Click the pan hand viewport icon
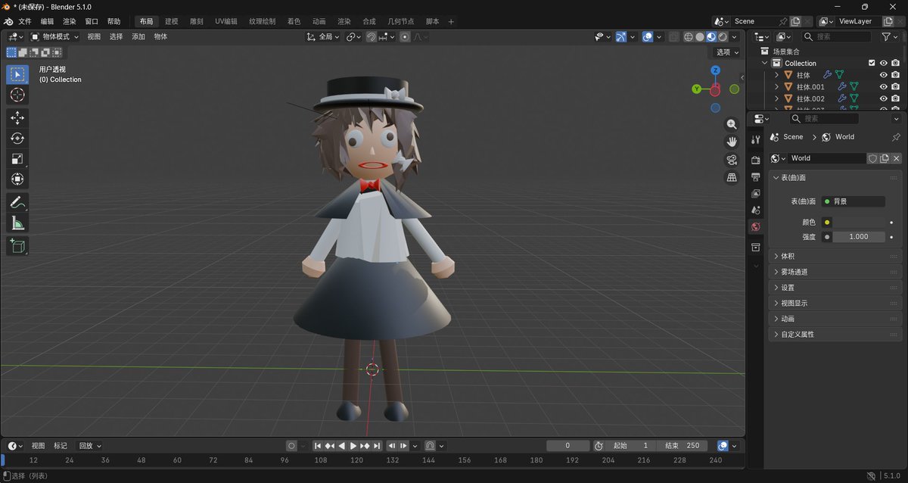 point(732,142)
